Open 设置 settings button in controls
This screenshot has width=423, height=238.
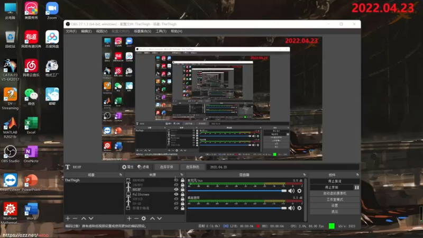335,206
